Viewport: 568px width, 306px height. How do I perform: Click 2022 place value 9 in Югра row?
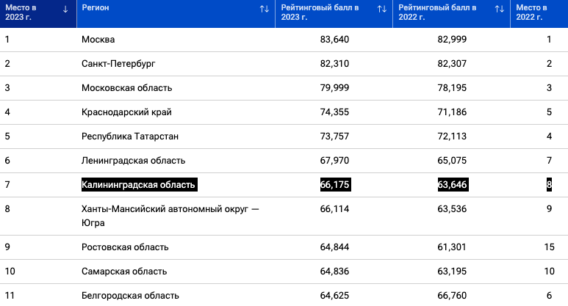(x=549, y=209)
